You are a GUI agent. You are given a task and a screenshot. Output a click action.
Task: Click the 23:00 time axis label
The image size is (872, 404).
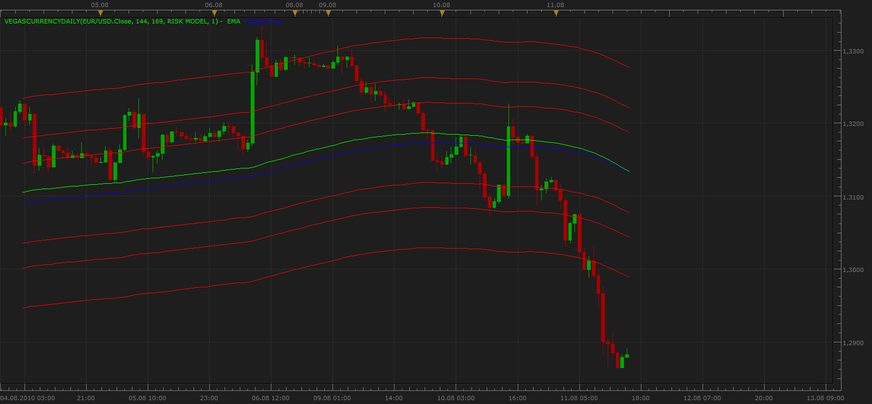pyautogui.click(x=209, y=398)
